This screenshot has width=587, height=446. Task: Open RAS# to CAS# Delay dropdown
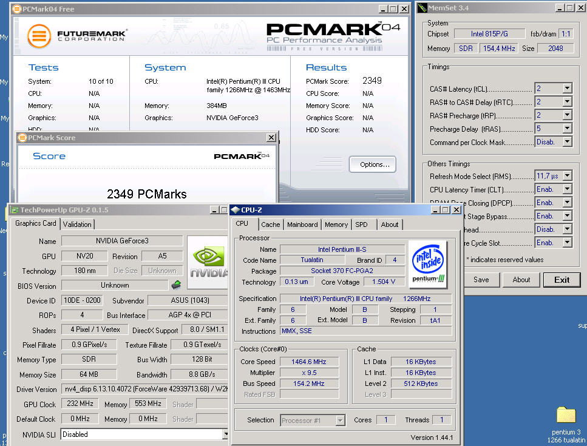567,102
